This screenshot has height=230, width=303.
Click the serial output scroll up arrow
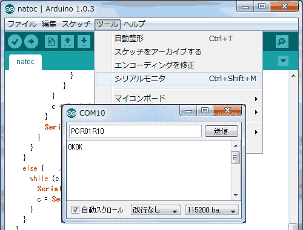click(236, 146)
